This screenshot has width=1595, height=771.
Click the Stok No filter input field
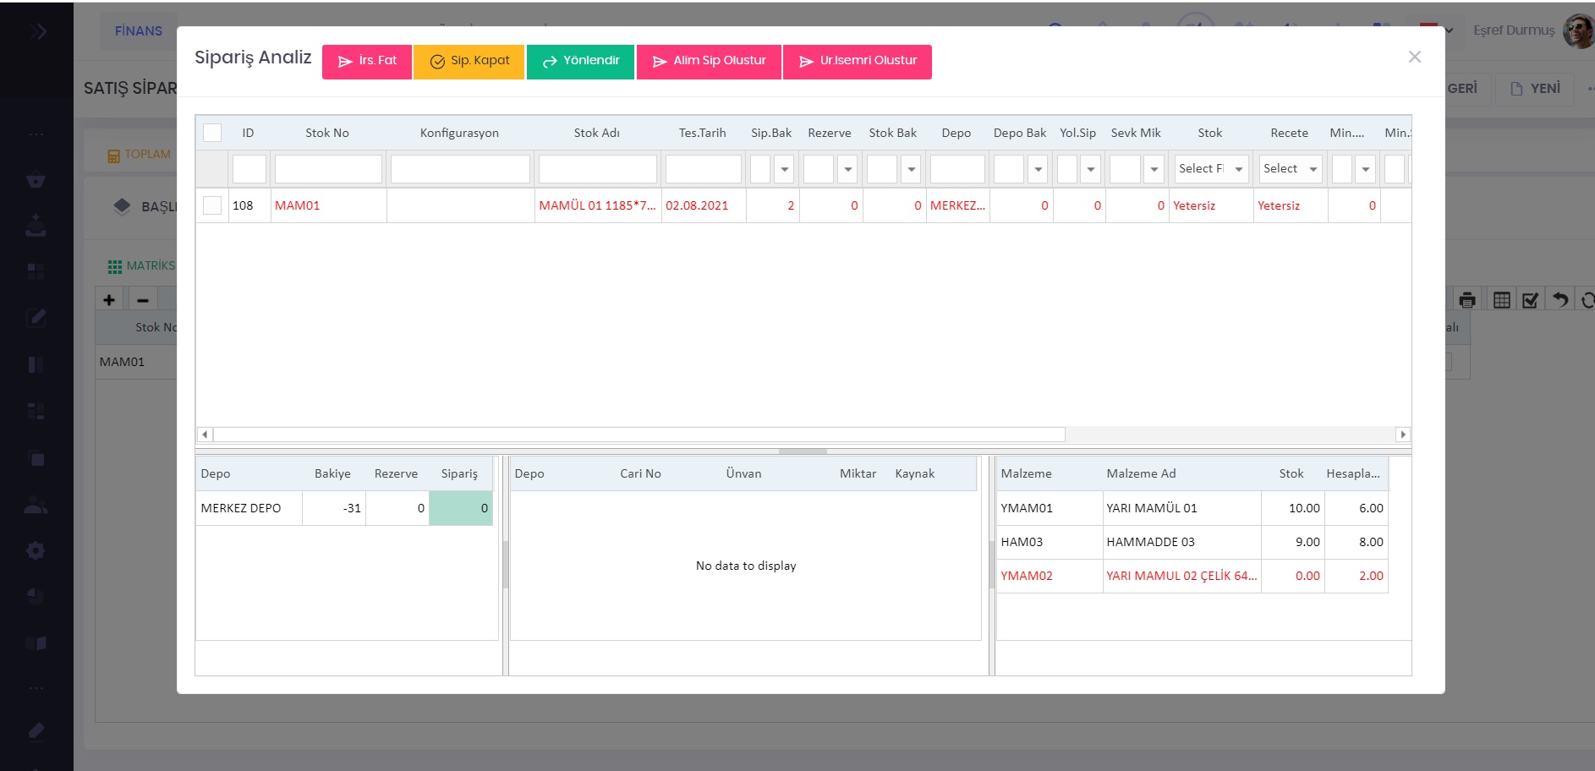[x=328, y=169]
